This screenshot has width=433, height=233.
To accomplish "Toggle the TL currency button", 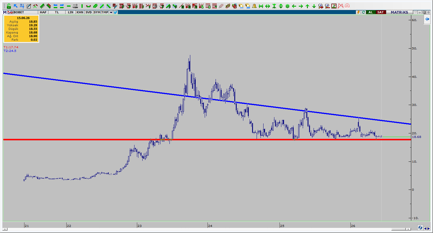I will click(x=57, y=12).
